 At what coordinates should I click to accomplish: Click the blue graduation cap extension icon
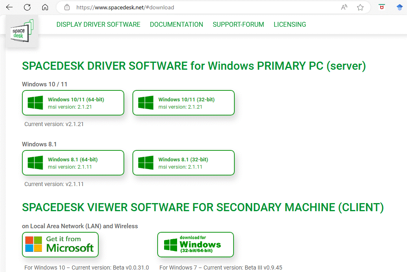pos(400,7)
